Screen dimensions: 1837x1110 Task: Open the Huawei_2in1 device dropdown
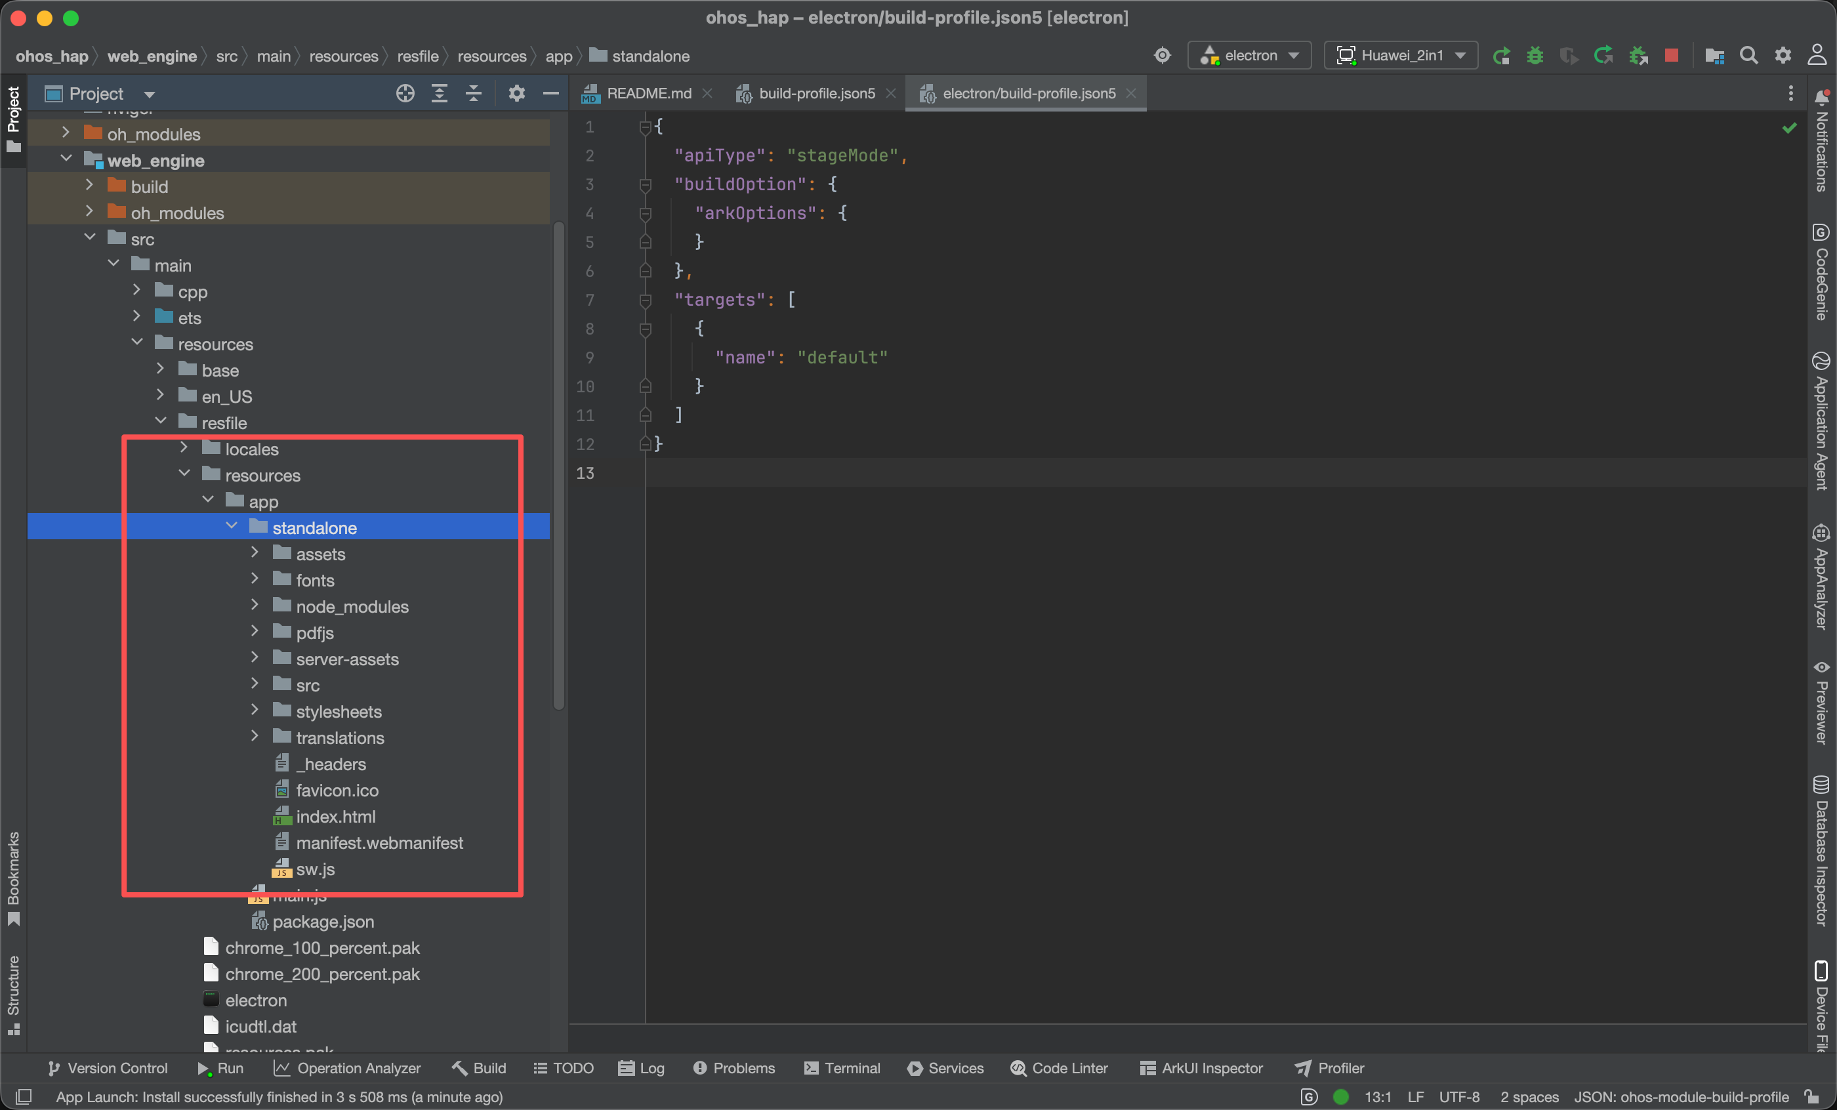point(1401,56)
